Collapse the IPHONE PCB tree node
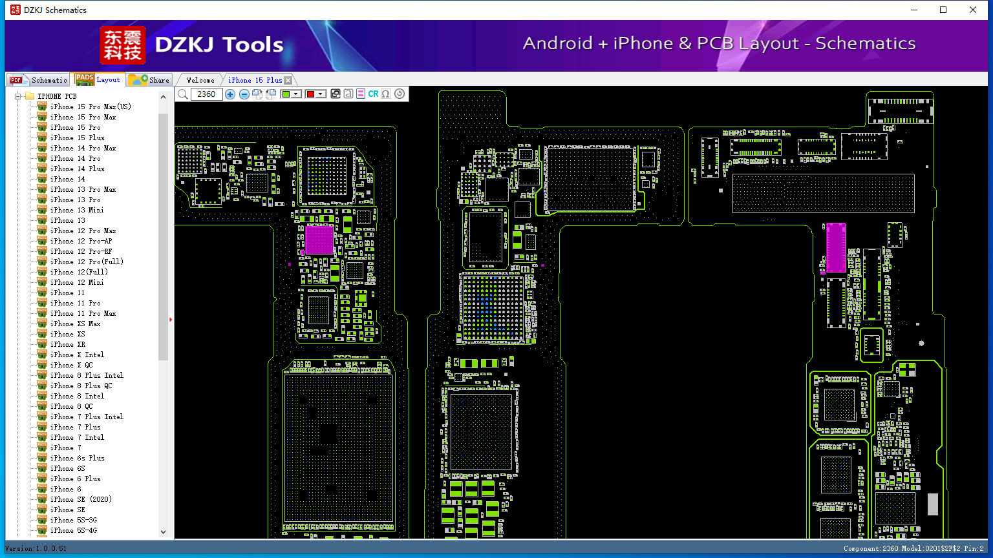The height and width of the screenshot is (558, 993). pyautogui.click(x=18, y=96)
